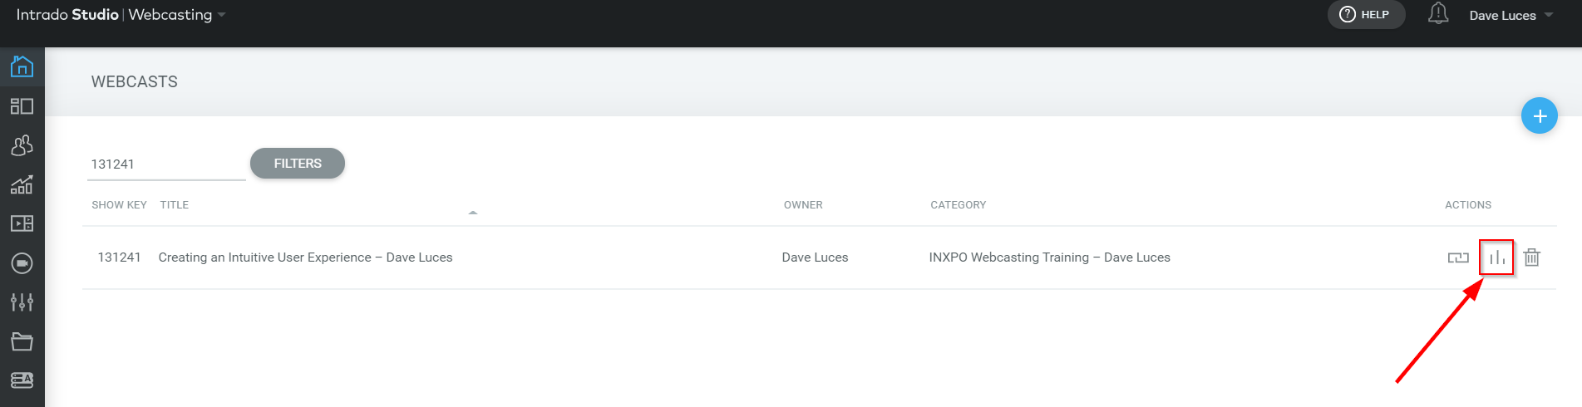This screenshot has width=1582, height=407.
Task: Click the search field containing 131241
Action: pyautogui.click(x=166, y=164)
